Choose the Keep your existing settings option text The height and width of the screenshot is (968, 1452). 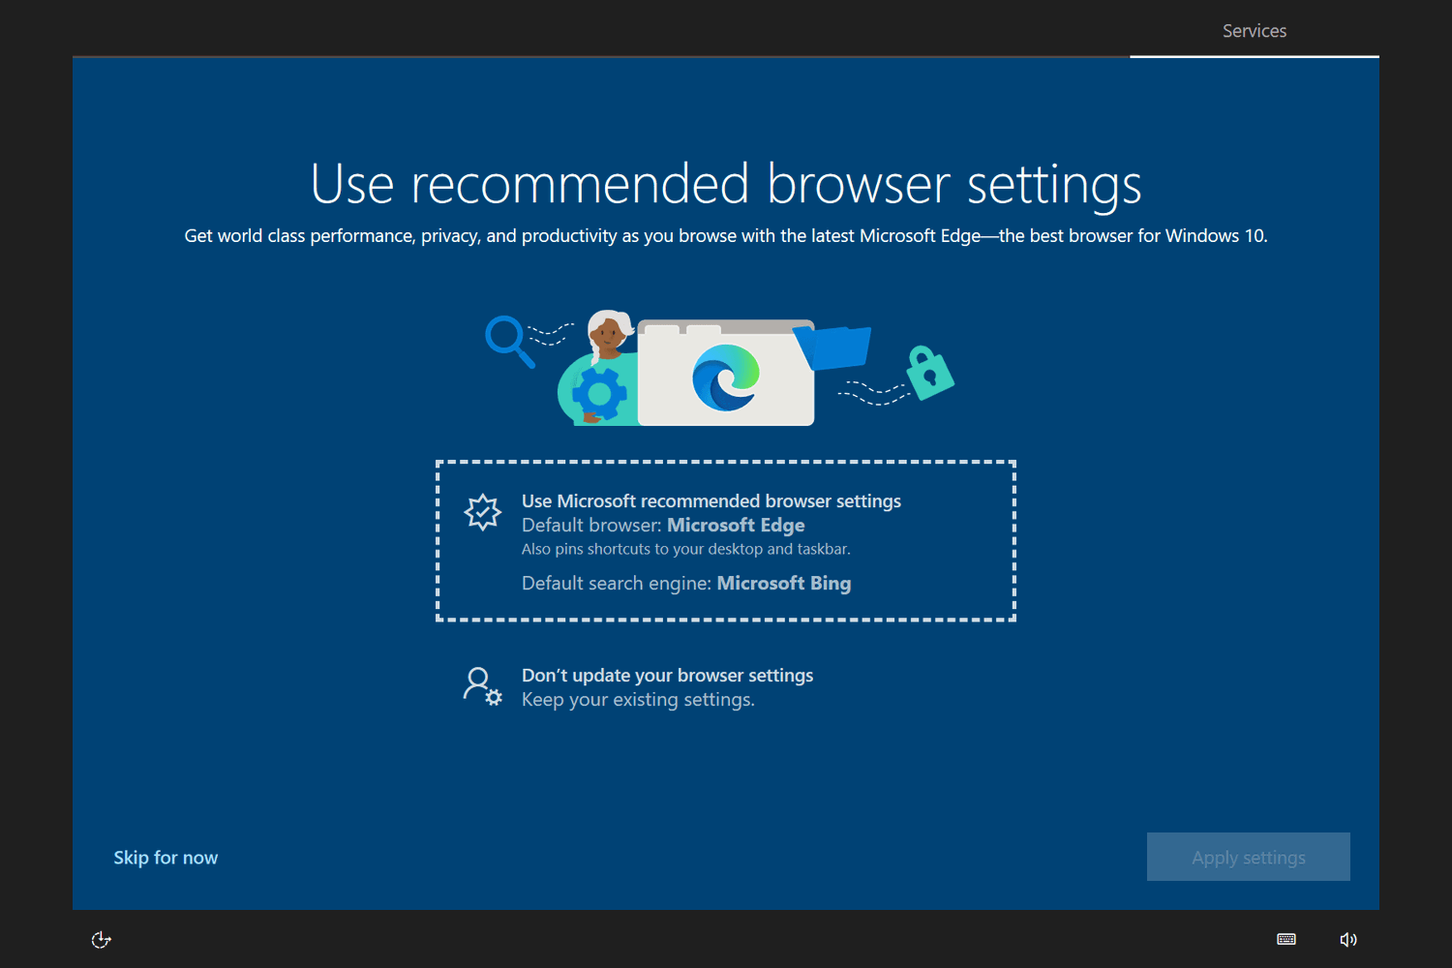coord(638,700)
